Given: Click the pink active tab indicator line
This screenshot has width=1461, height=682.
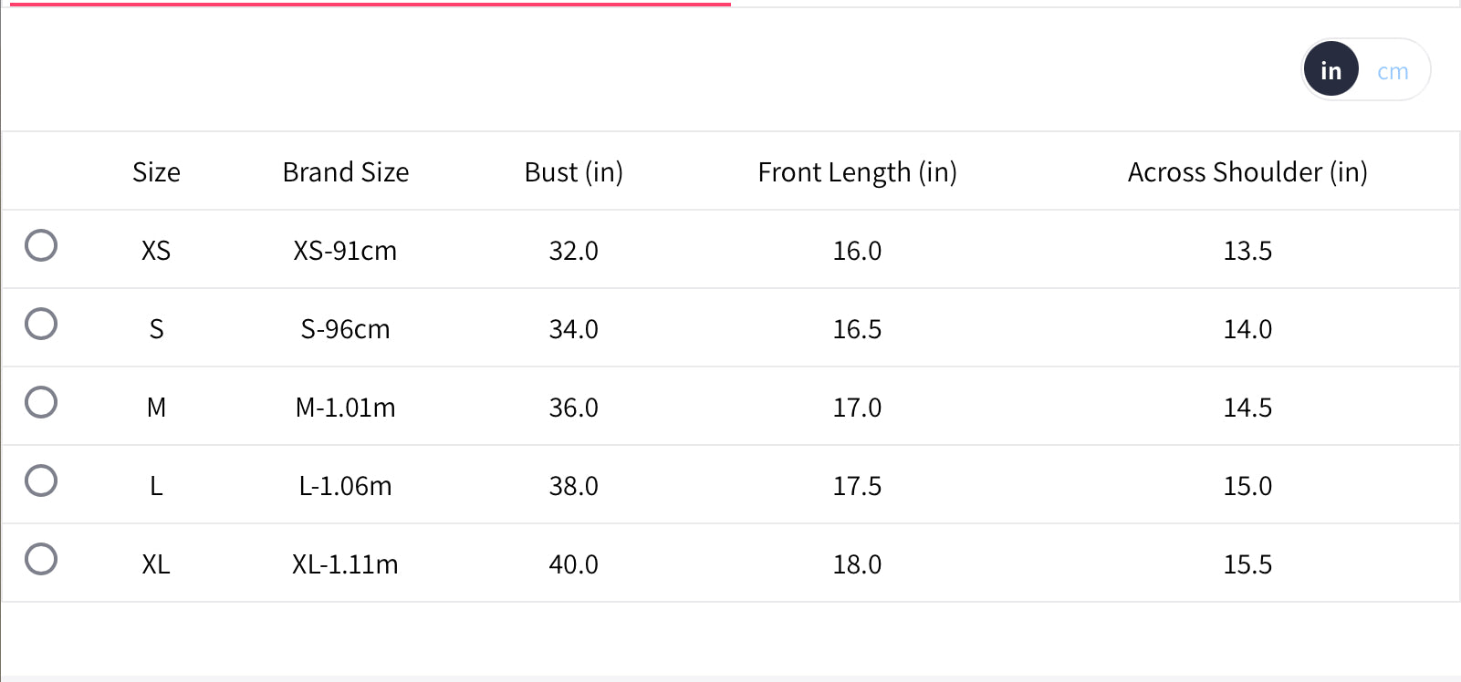Looking at the screenshot, I should pyautogui.click(x=370, y=4).
